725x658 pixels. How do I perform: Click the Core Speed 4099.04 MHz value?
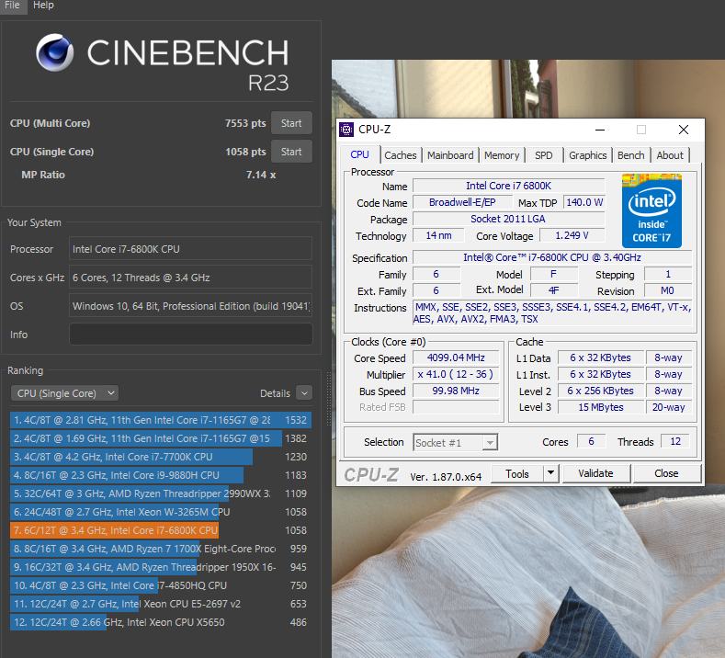coord(456,357)
